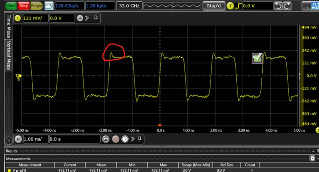The height and width of the screenshot is (172, 319).
Task: Pin the channel toolbar
Action: [96, 18]
